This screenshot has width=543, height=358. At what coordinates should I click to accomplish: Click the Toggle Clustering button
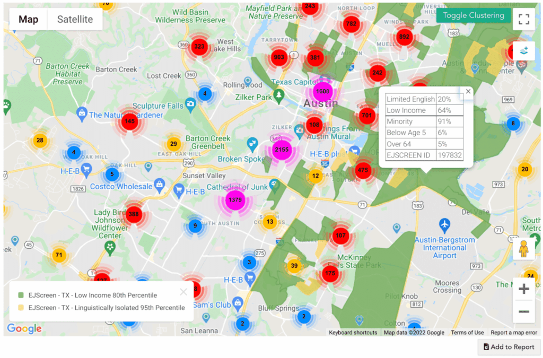click(x=473, y=15)
